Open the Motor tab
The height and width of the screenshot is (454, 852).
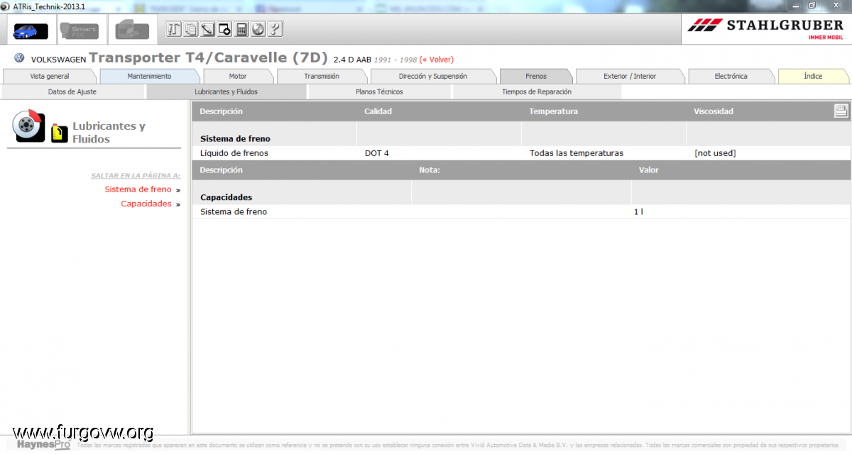pos(239,76)
